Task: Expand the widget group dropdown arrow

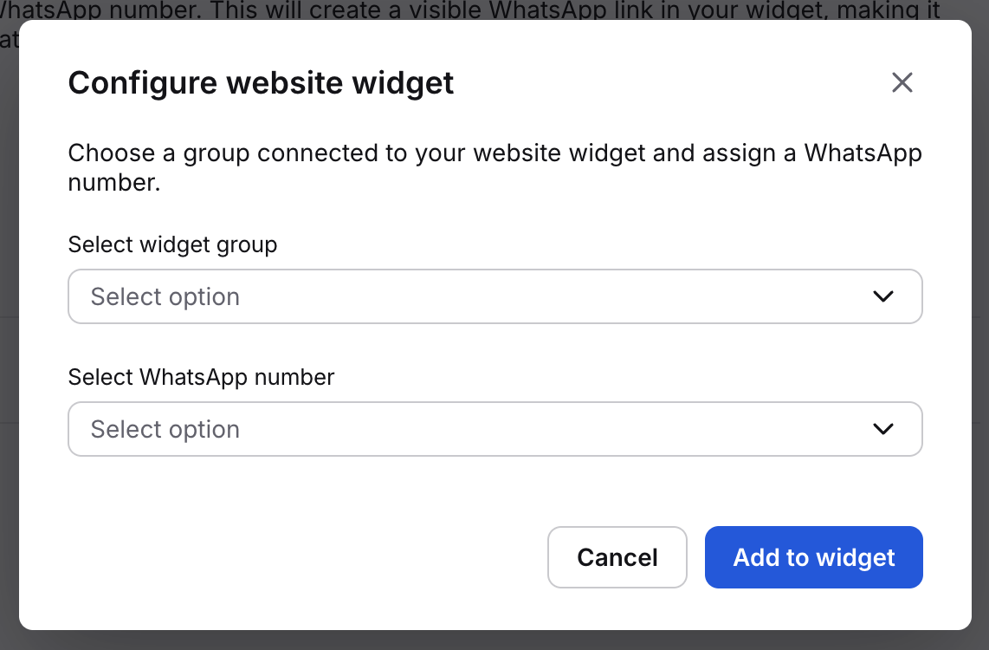Action: coord(882,296)
